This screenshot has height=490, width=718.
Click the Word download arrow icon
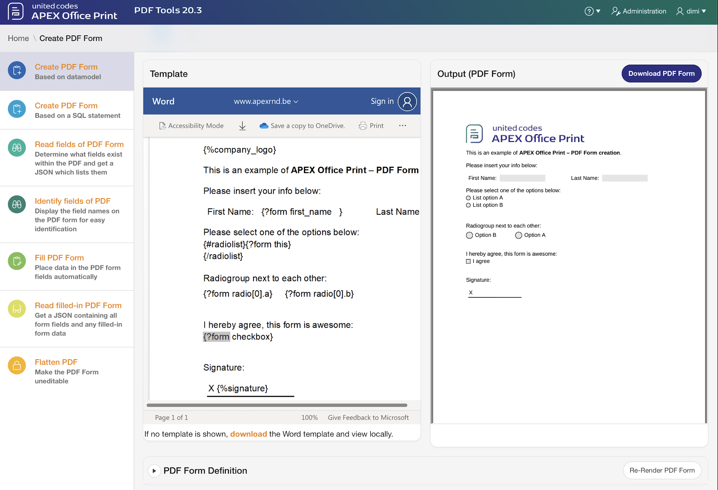pyautogui.click(x=242, y=126)
